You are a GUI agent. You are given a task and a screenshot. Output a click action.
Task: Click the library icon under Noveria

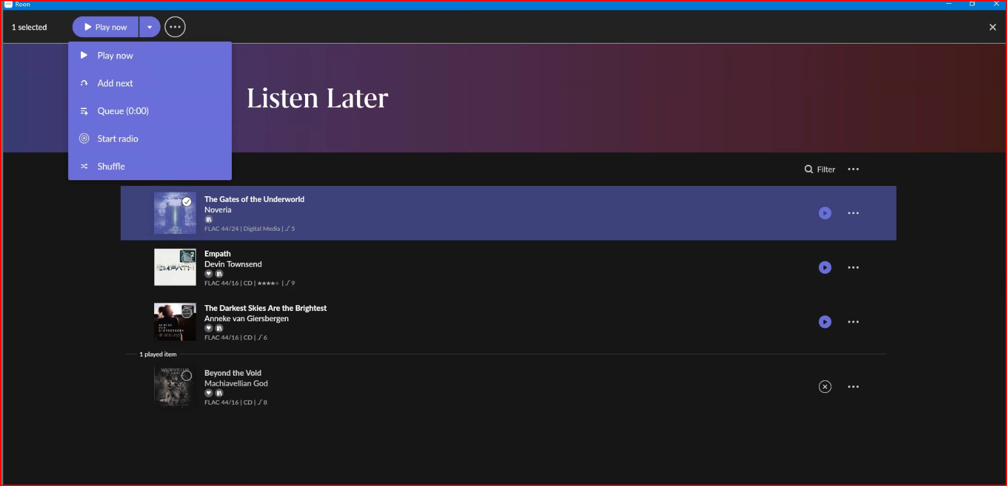tap(208, 219)
